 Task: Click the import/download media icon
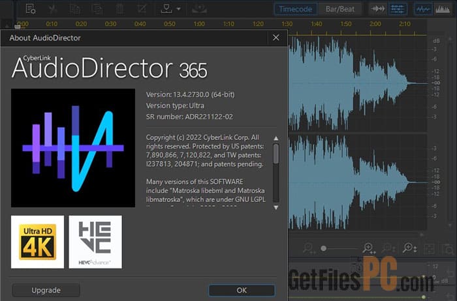pos(166,9)
